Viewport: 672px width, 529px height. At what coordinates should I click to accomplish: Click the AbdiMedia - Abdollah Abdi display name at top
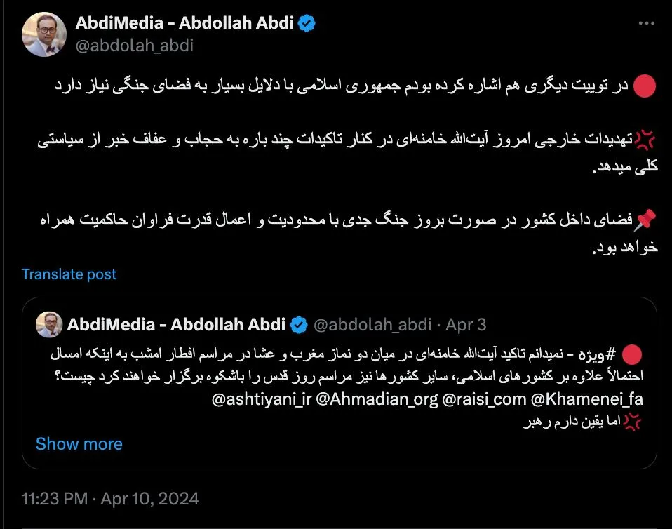click(184, 22)
